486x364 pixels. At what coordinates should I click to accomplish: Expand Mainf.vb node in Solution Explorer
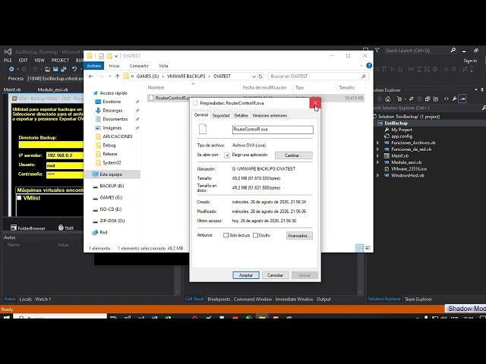click(378, 155)
